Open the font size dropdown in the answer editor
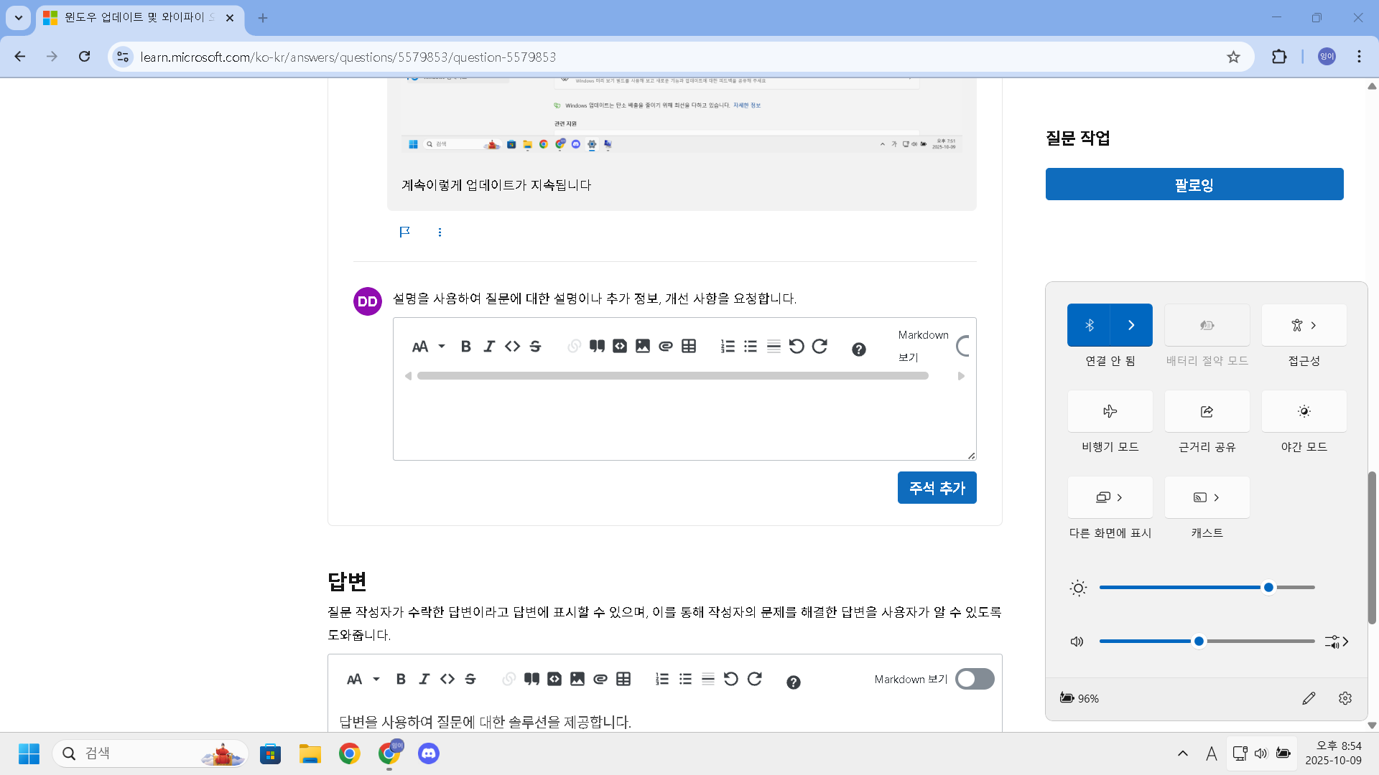Screen dimensions: 1379x775 click(363, 679)
